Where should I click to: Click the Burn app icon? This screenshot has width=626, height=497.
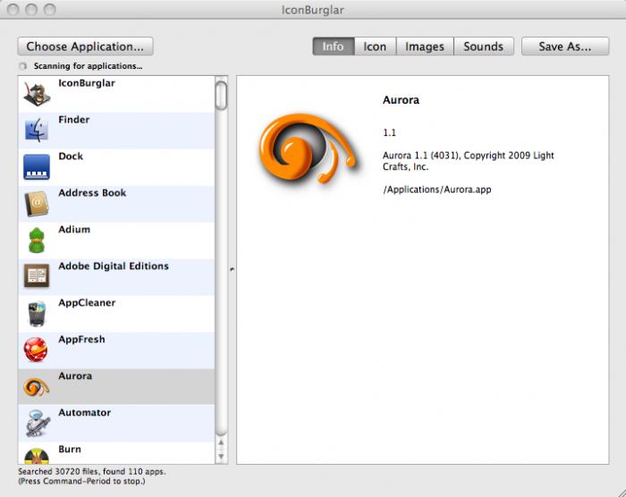[37, 456]
